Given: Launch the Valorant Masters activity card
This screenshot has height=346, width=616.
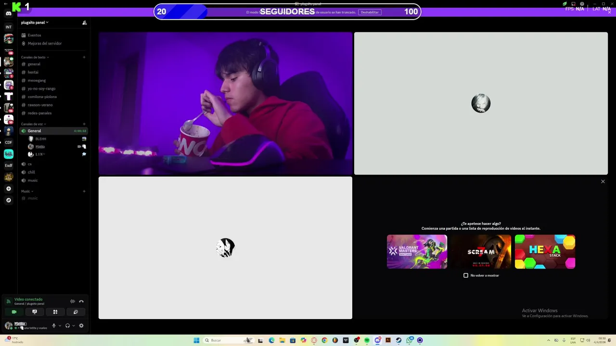Looking at the screenshot, I should 417,251.
